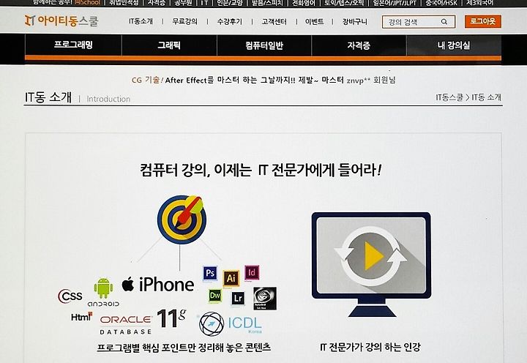Screen dimensions: 527x363
Task: Open the 장바구니 cart menu item
Action: click(355, 22)
